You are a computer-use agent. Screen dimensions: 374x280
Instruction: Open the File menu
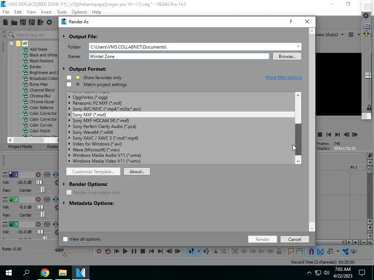[6, 12]
